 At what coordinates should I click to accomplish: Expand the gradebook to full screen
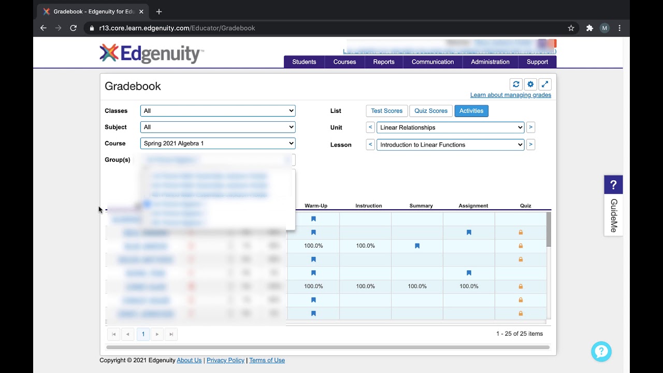pos(545,84)
